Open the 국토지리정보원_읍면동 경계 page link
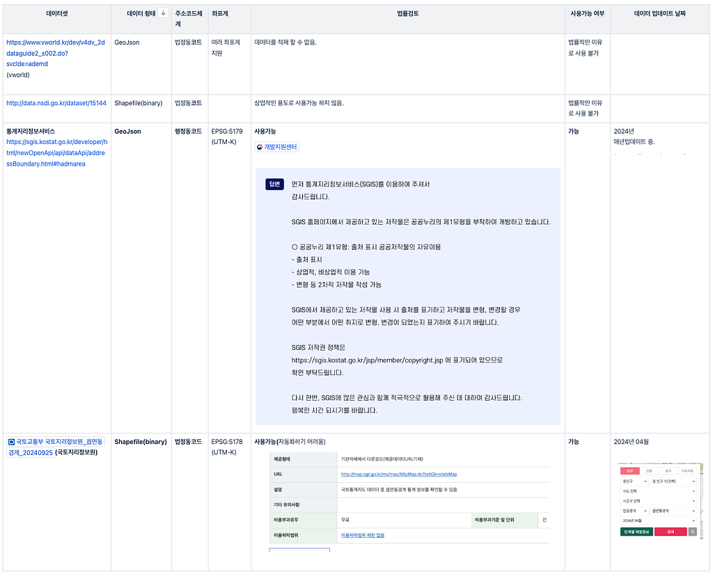 (x=55, y=447)
